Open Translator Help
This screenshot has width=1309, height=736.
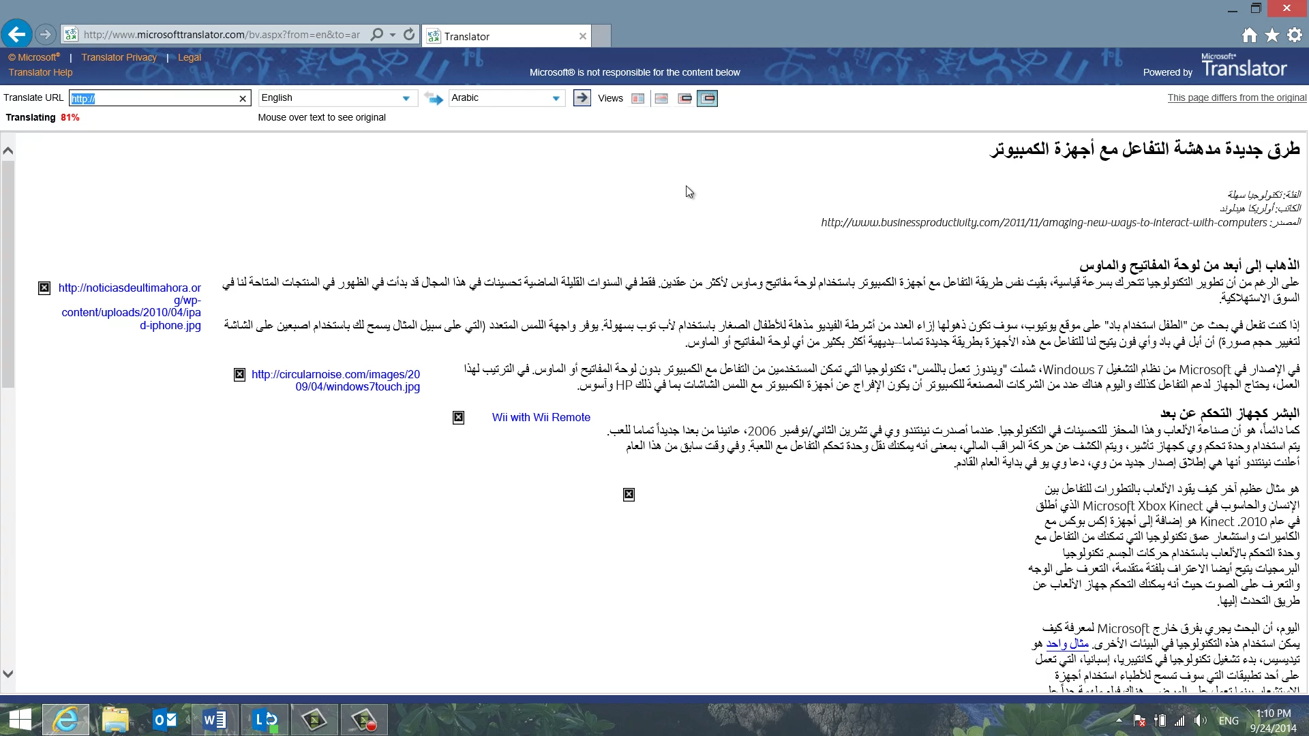click(40, 72)
